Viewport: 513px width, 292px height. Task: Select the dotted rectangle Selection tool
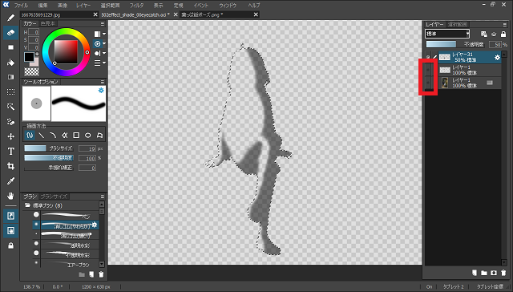[x=10, y=92]
